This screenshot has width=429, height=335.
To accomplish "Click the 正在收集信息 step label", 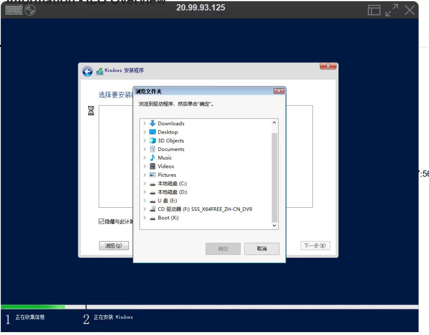I will 30,317.
